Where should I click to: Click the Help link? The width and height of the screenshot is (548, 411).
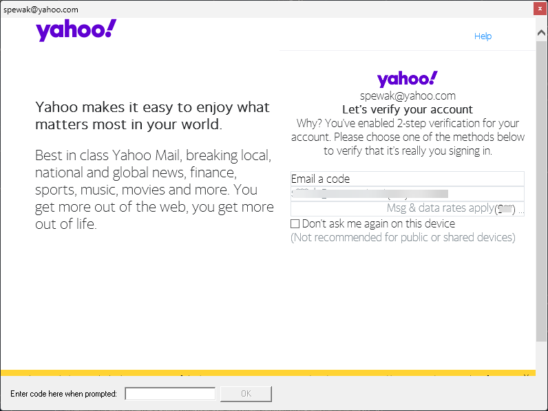click(x=483, y=36)
